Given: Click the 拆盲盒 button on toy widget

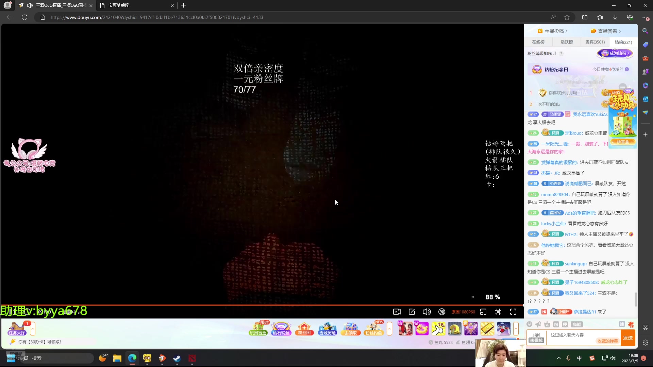Looking at the screenshot, I should pyautogui.click(x=623, y=142).
